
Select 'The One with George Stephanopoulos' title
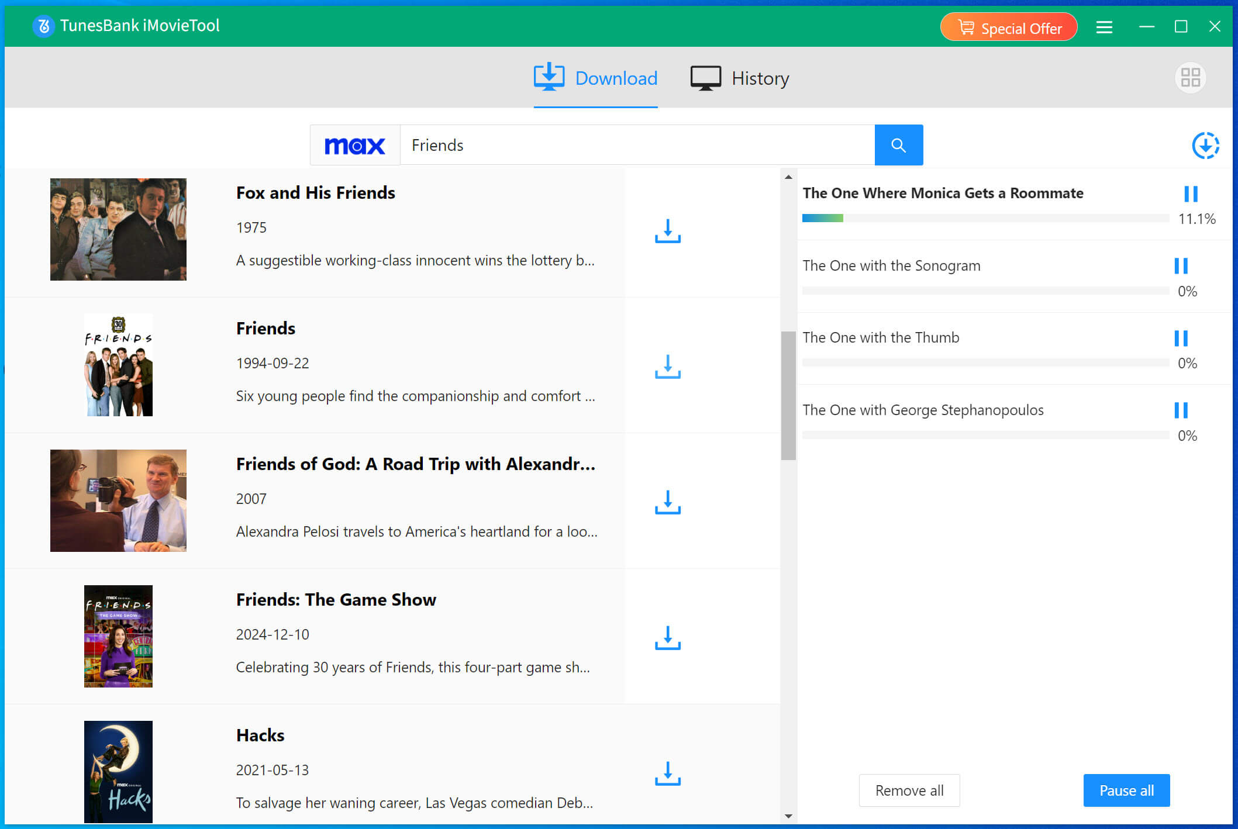(923, 410)
